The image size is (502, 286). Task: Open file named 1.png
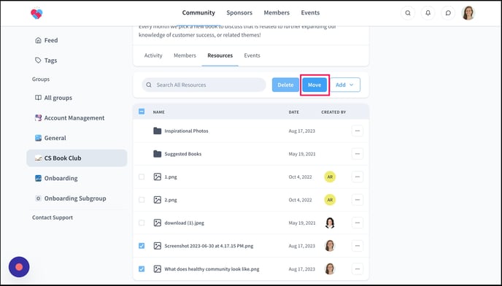coord(171,177)
